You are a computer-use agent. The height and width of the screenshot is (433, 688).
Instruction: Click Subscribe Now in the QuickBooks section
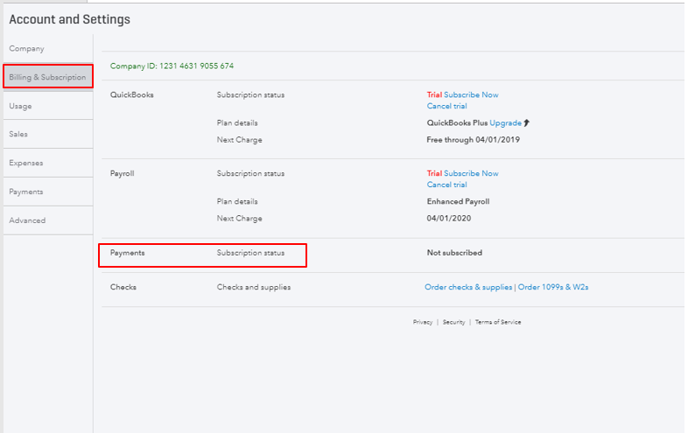click(x=471, y=94)
